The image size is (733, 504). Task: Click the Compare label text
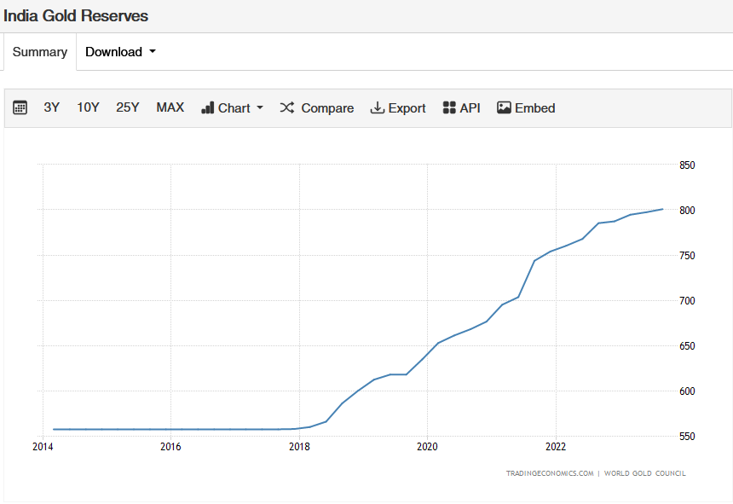(x=327, y=108)
